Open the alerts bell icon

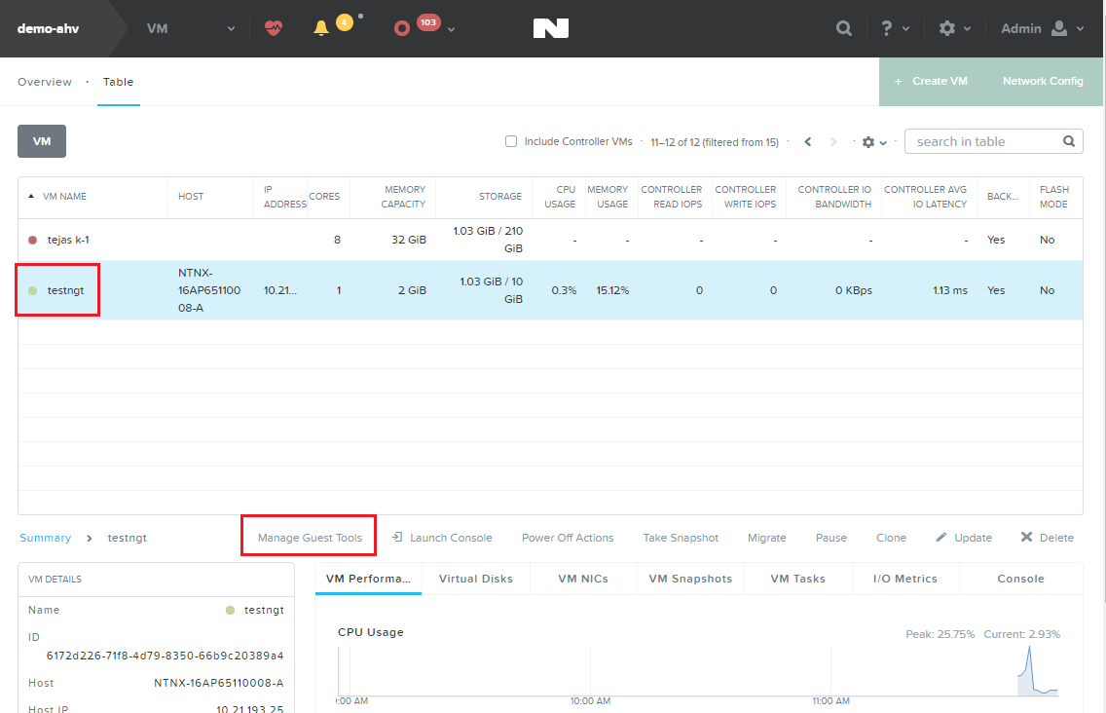[321, 28]
